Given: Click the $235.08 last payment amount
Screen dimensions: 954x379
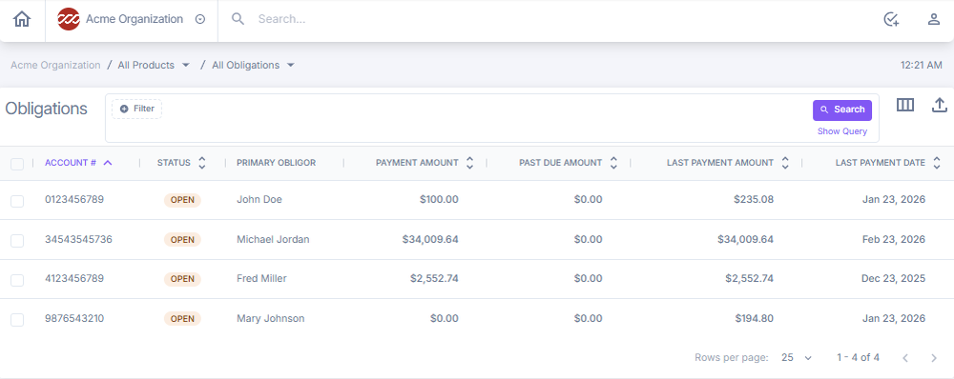Looking at the screenshot, I should 754,199.
